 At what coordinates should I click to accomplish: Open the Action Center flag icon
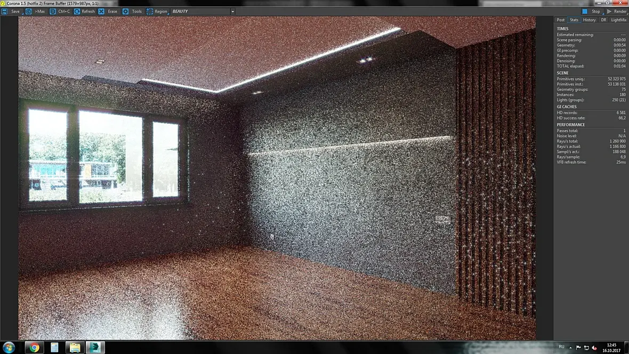pos(578,348)
